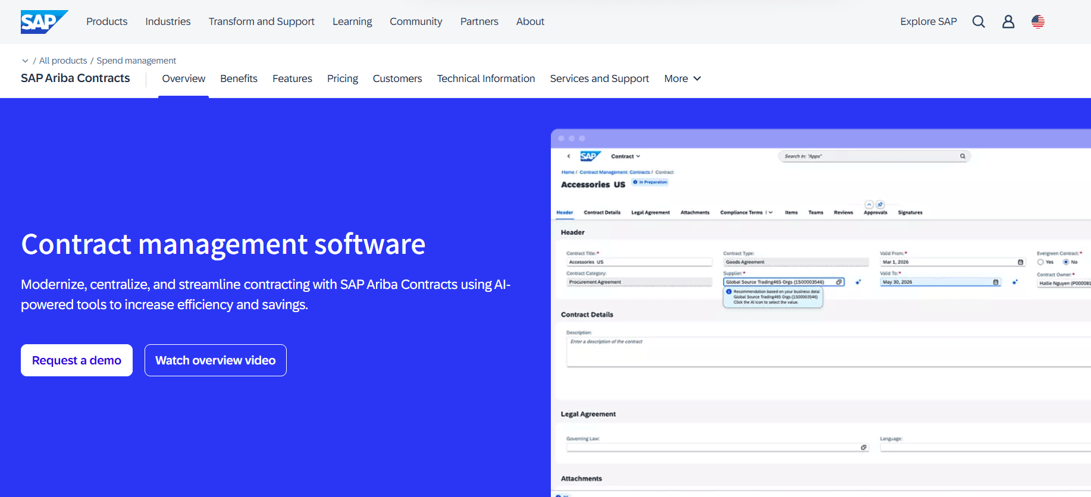1091x497 pixels.
Task: Click the Contract Title input field
Action: pyautogui.click(x=639, y=262)
